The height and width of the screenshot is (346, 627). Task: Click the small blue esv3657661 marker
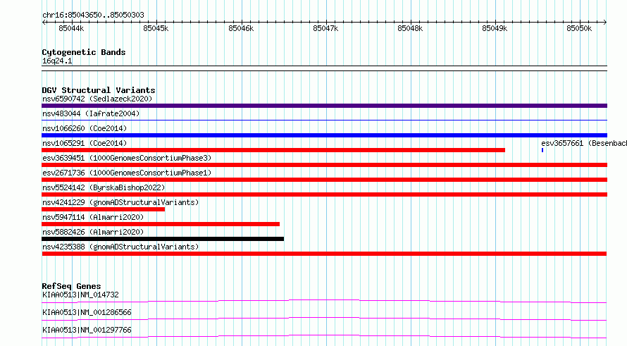[x=542, y=150]
